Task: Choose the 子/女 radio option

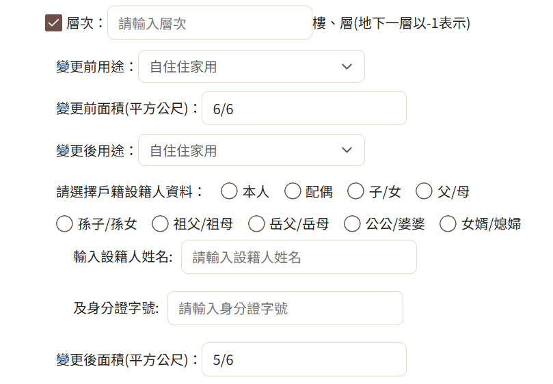Action: click(355, 191)
